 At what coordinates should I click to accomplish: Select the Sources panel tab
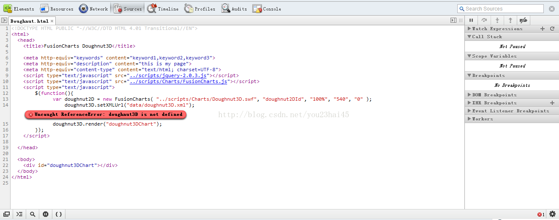[x=128, y=8]
